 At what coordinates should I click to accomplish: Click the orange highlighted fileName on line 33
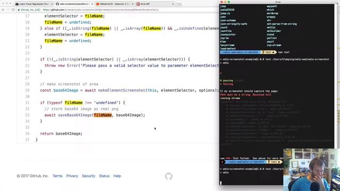103,115
